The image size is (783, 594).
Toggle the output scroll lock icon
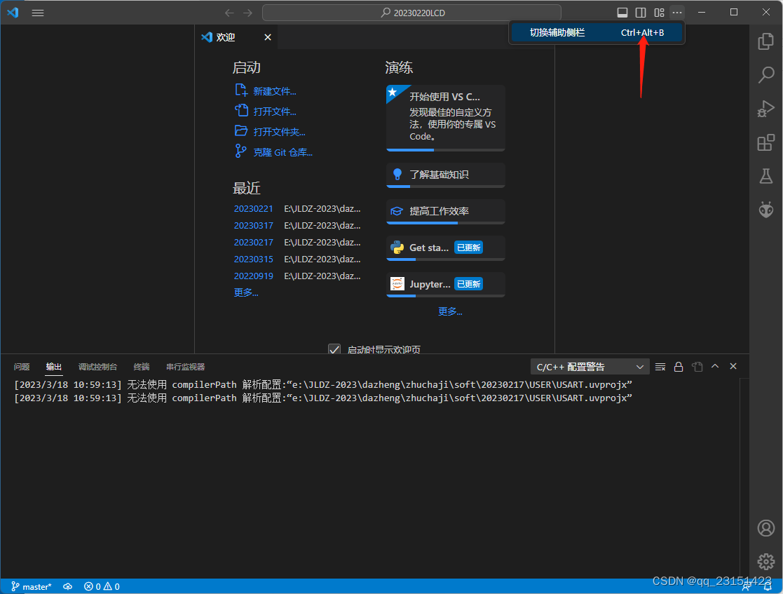[678, 367]
